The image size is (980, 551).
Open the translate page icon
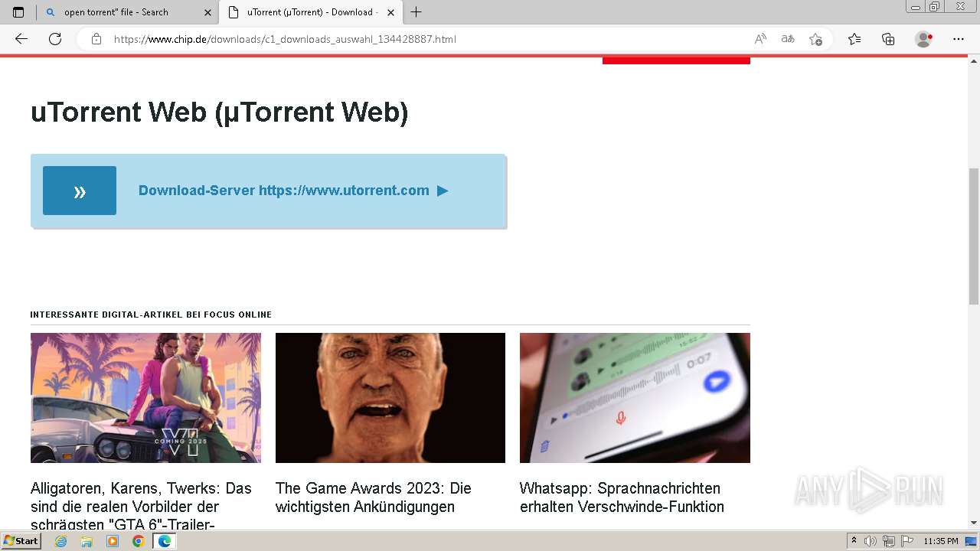tap(788, 39)
